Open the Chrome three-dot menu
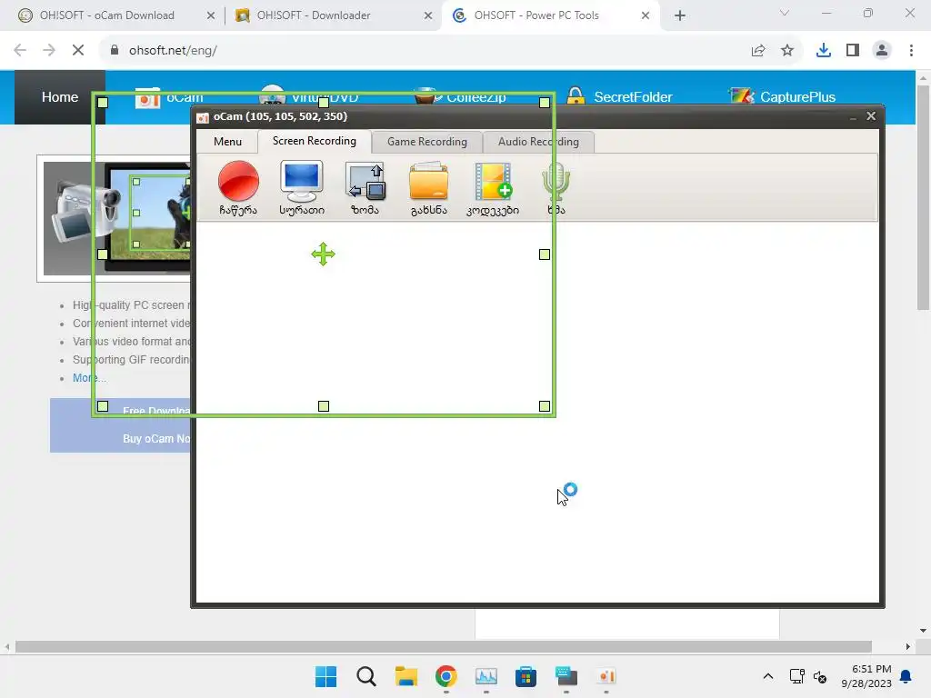Viewport: 931px width, 698px height. 911,51
